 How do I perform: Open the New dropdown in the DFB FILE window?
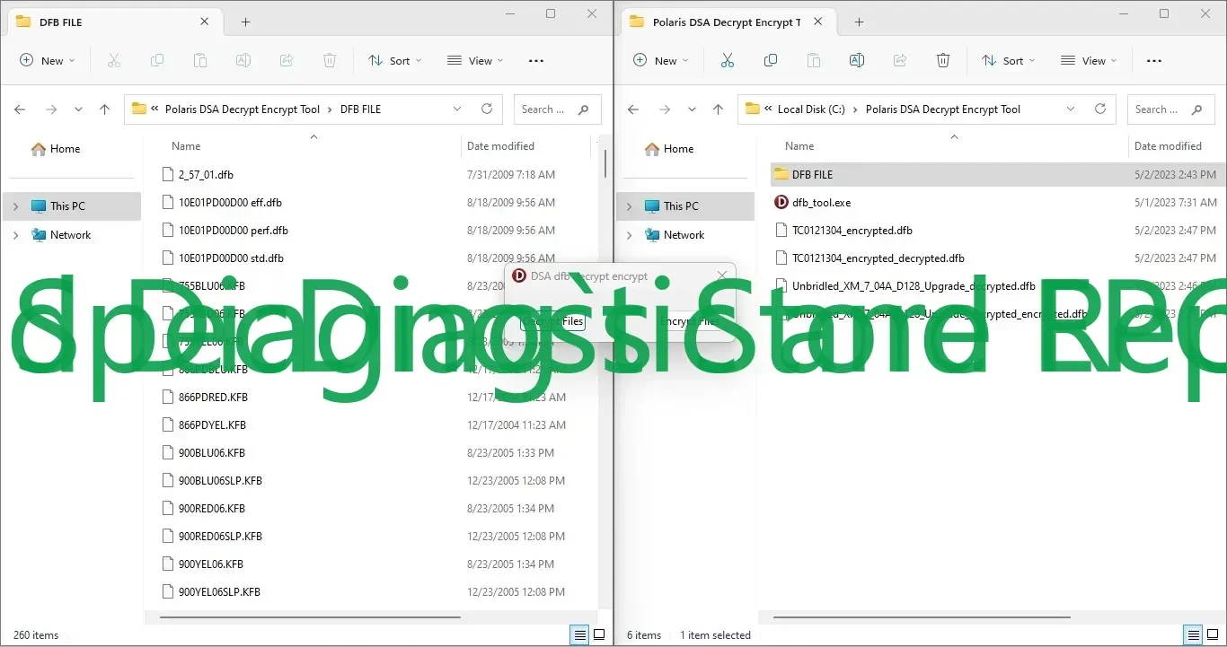click(x=47, y=61)
